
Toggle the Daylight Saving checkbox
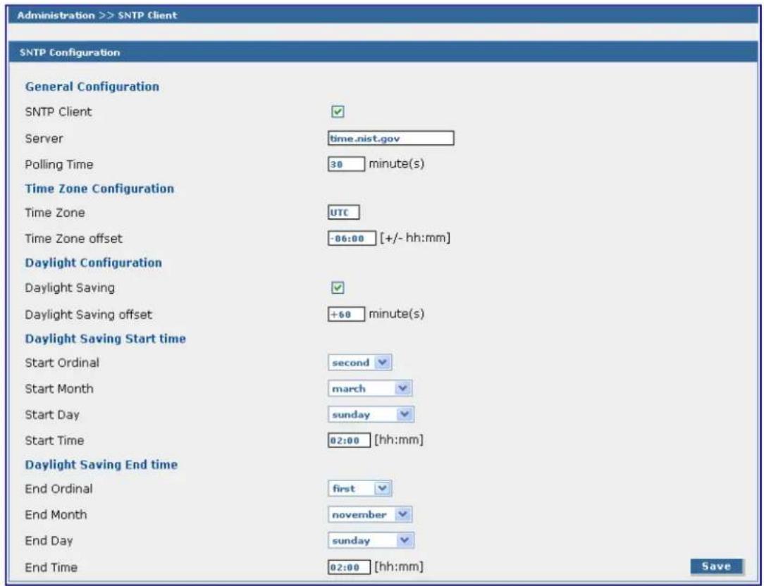pyautogui.click(x=338, y=288)
